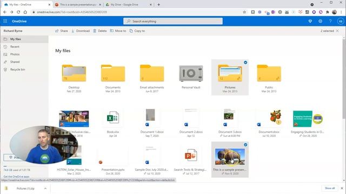The width and height of the screenshot is (346, 194).
Task: Expand options for Pictures zip download
Action: (45, 189)
